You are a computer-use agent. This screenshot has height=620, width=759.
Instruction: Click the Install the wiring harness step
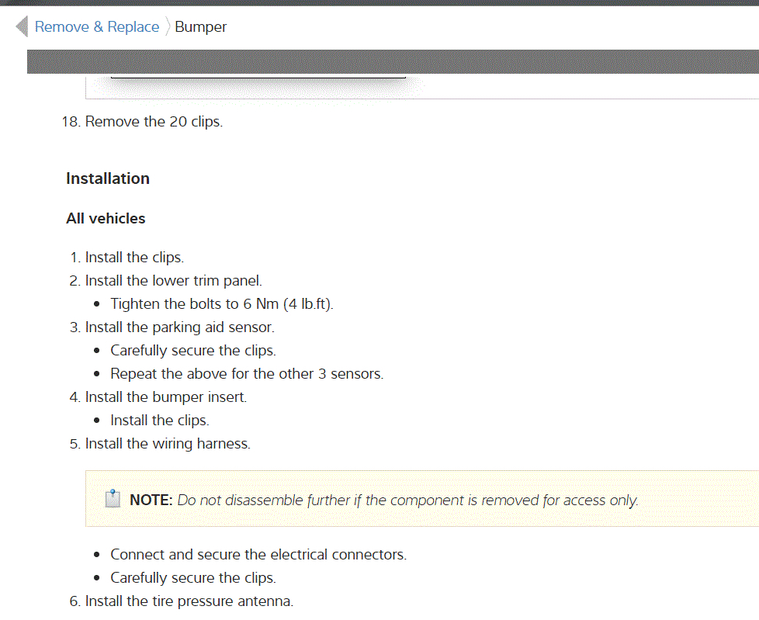tap(168, 444)
